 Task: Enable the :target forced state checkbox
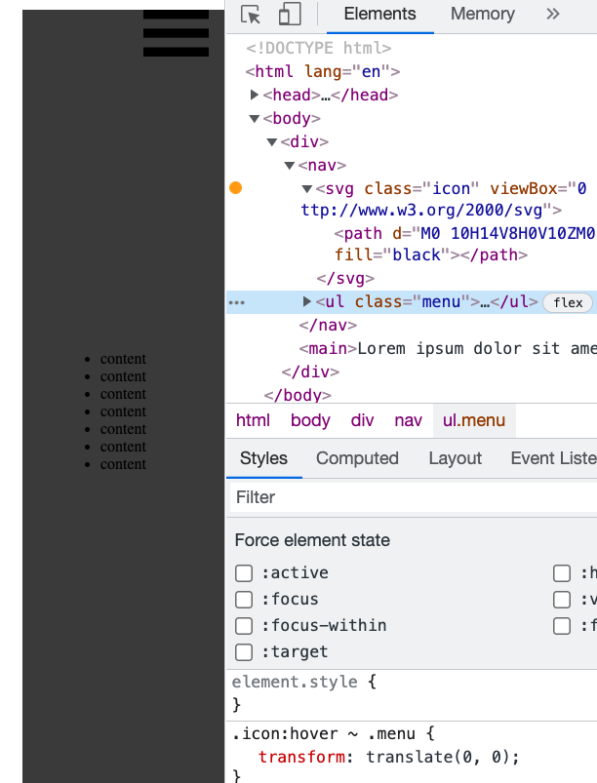[244, 652]
